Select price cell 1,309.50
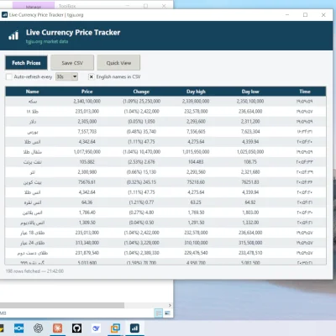This screenshot has height=336, width=336. 87,223
